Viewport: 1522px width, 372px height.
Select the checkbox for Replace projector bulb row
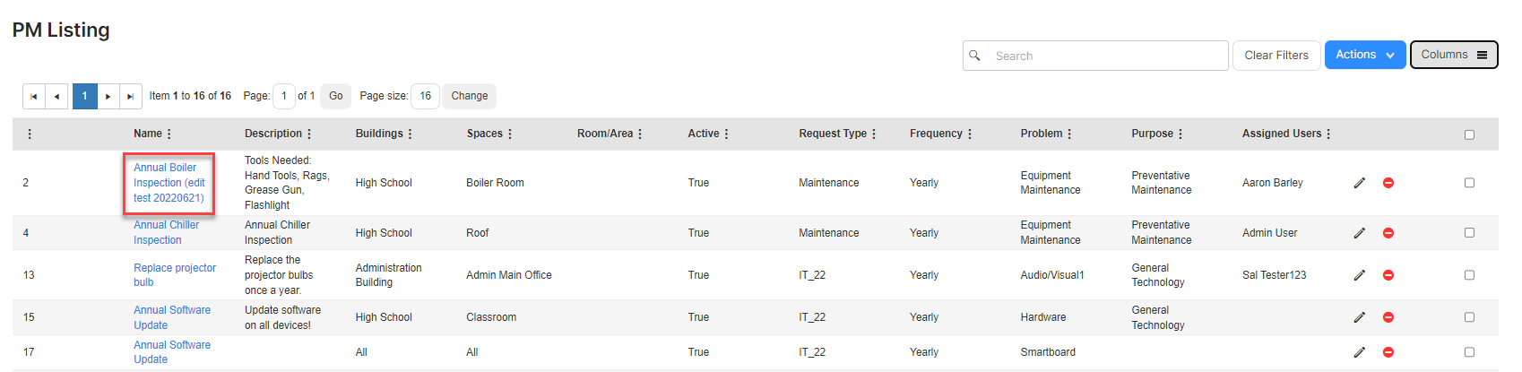pyautogui.click(x=1469, y=275)
